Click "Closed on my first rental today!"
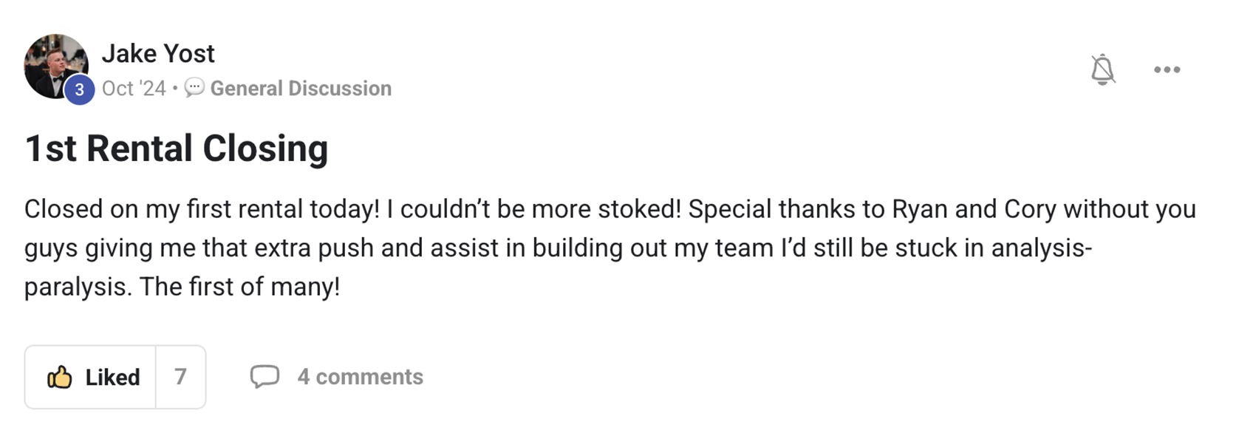Screen dimensions: 1236x433 pos(202,209)
